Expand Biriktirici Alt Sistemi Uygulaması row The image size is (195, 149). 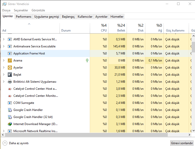coord(4,82)
